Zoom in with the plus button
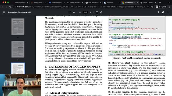172x96 pixels. coord(91,12)
